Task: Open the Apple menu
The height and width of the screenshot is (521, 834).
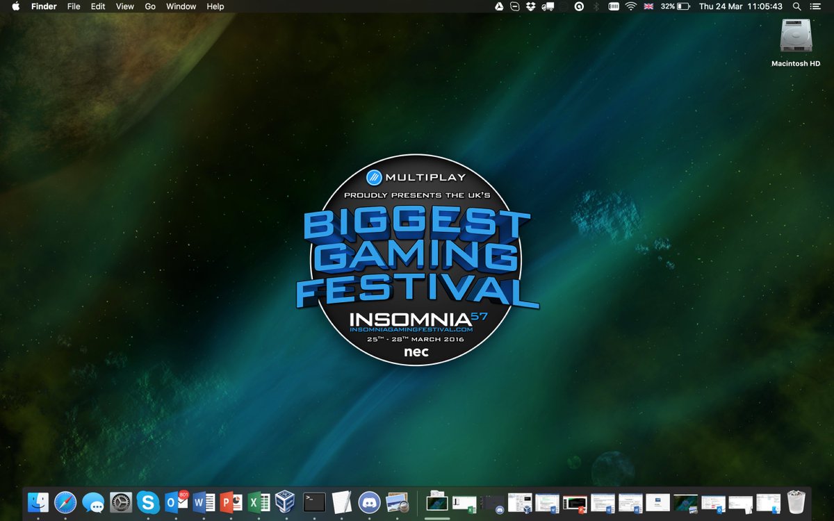Action: 15,6
